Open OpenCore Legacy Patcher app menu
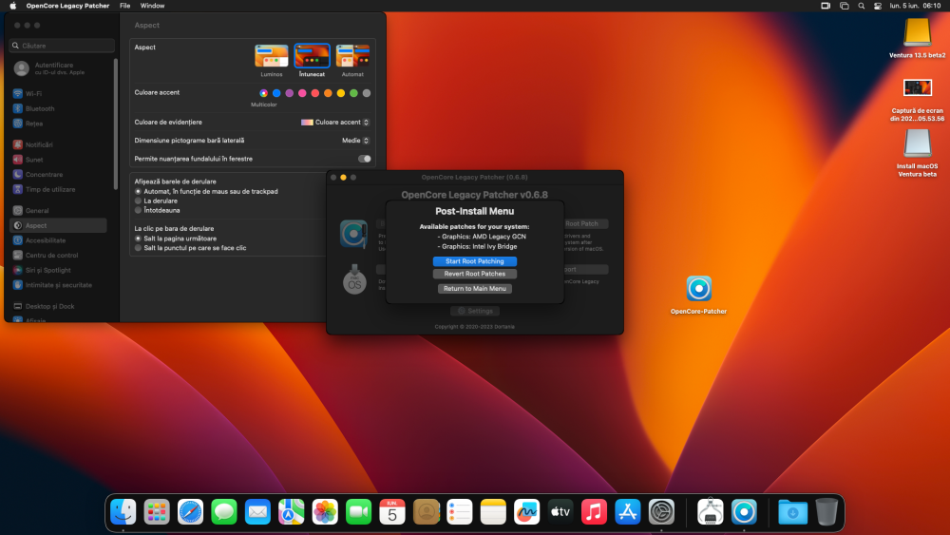The height and width of the screenshot is (535, 950). pyautogui.click(x=67, y=6)
